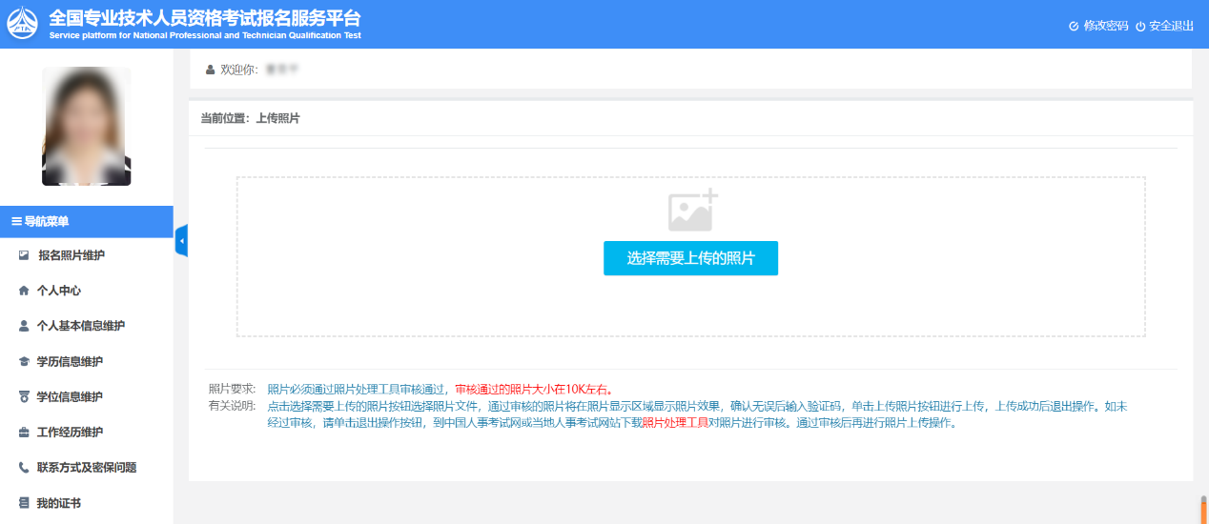Click the person icon beside 个人基本信息维护

24,326
